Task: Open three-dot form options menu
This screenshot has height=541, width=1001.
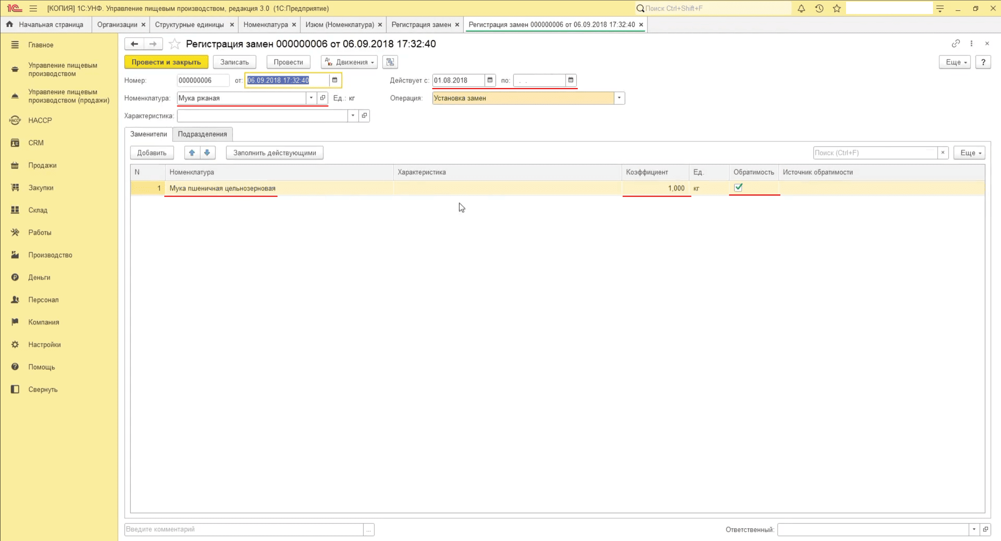Action: (x=971, y=43)
